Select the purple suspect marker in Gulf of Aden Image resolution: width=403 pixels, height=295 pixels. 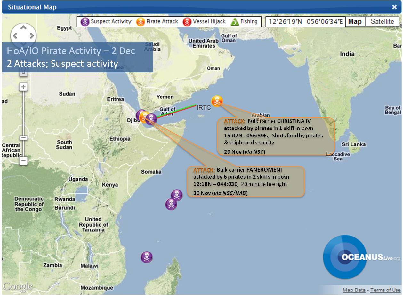[151, 119]
